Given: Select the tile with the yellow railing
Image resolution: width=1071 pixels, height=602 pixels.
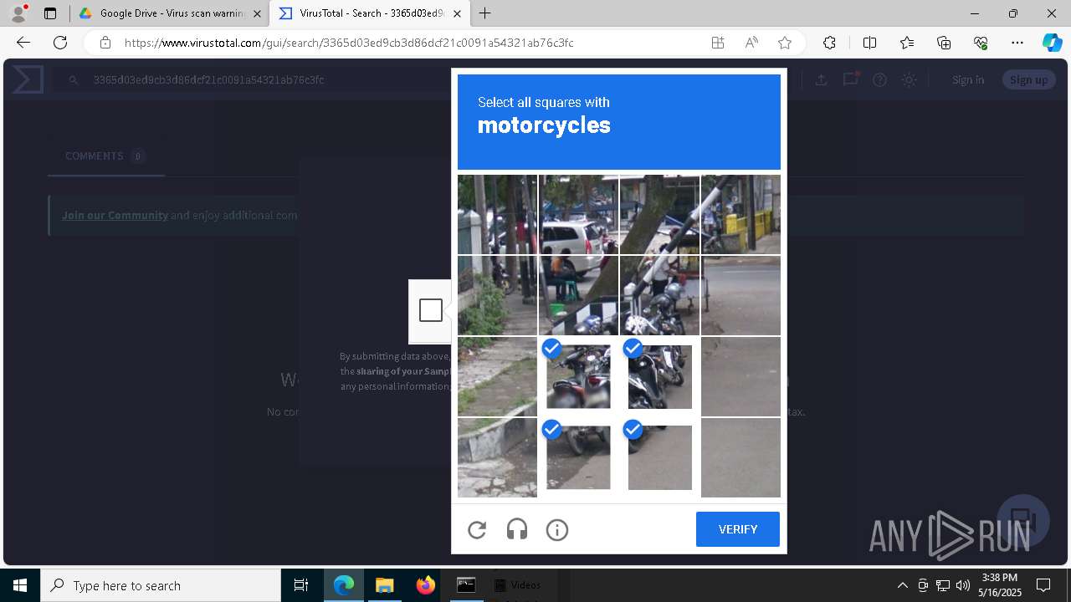Looking at the screenshot, I should [x=740, y=214].
